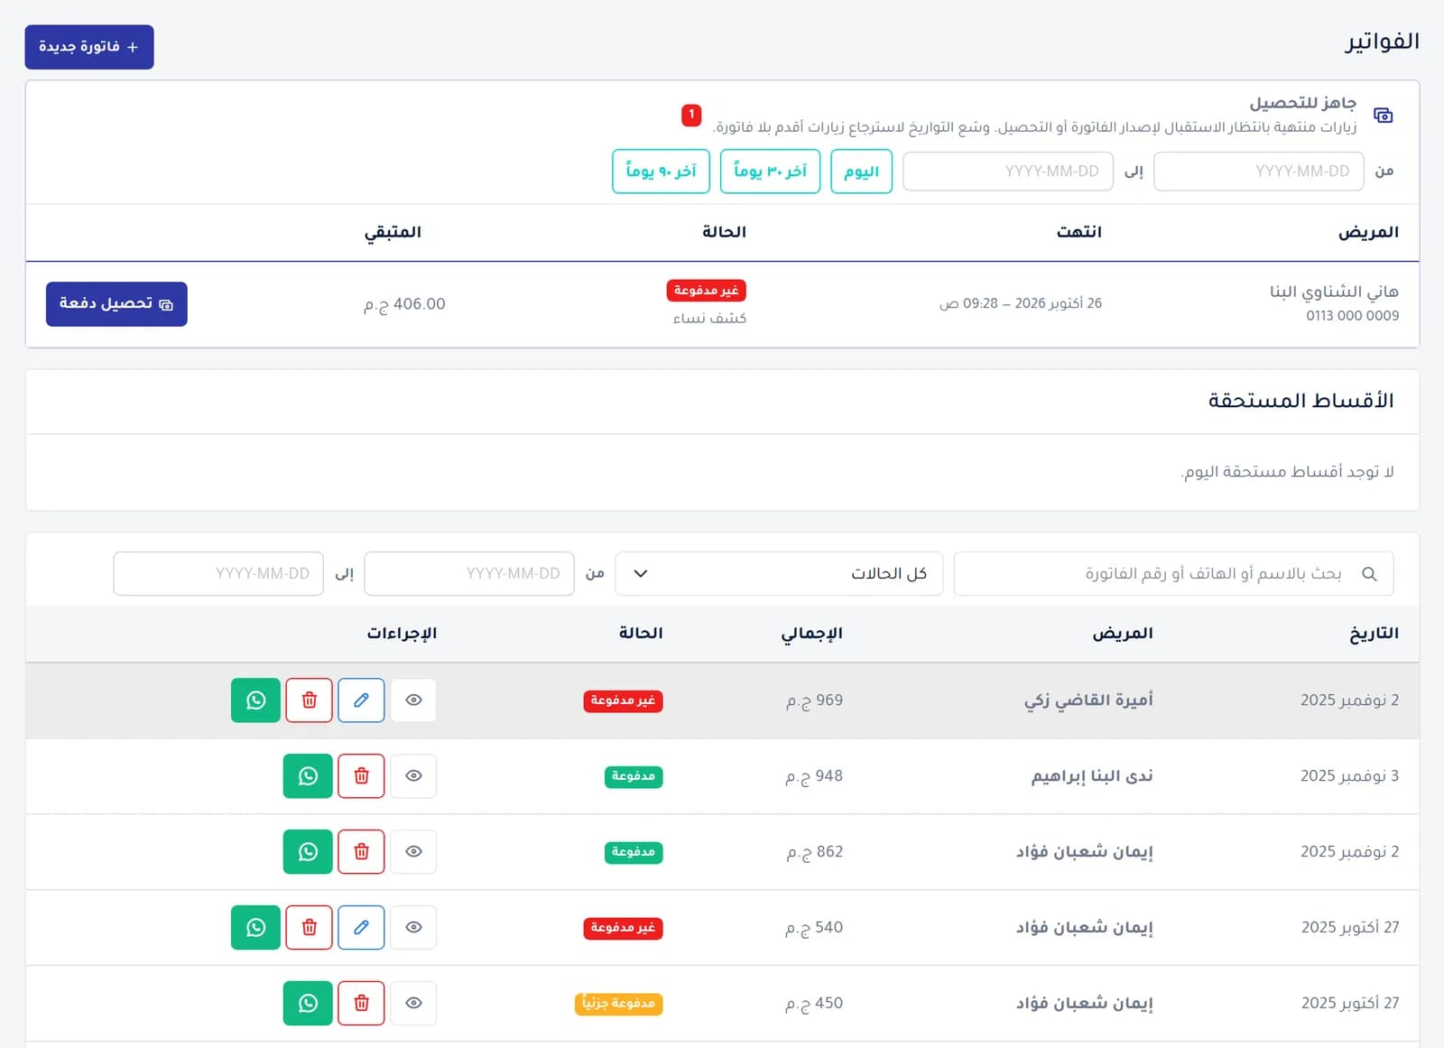Click the التاريخ column header
The image size is (1444, 1048).
coord(1374,634)
